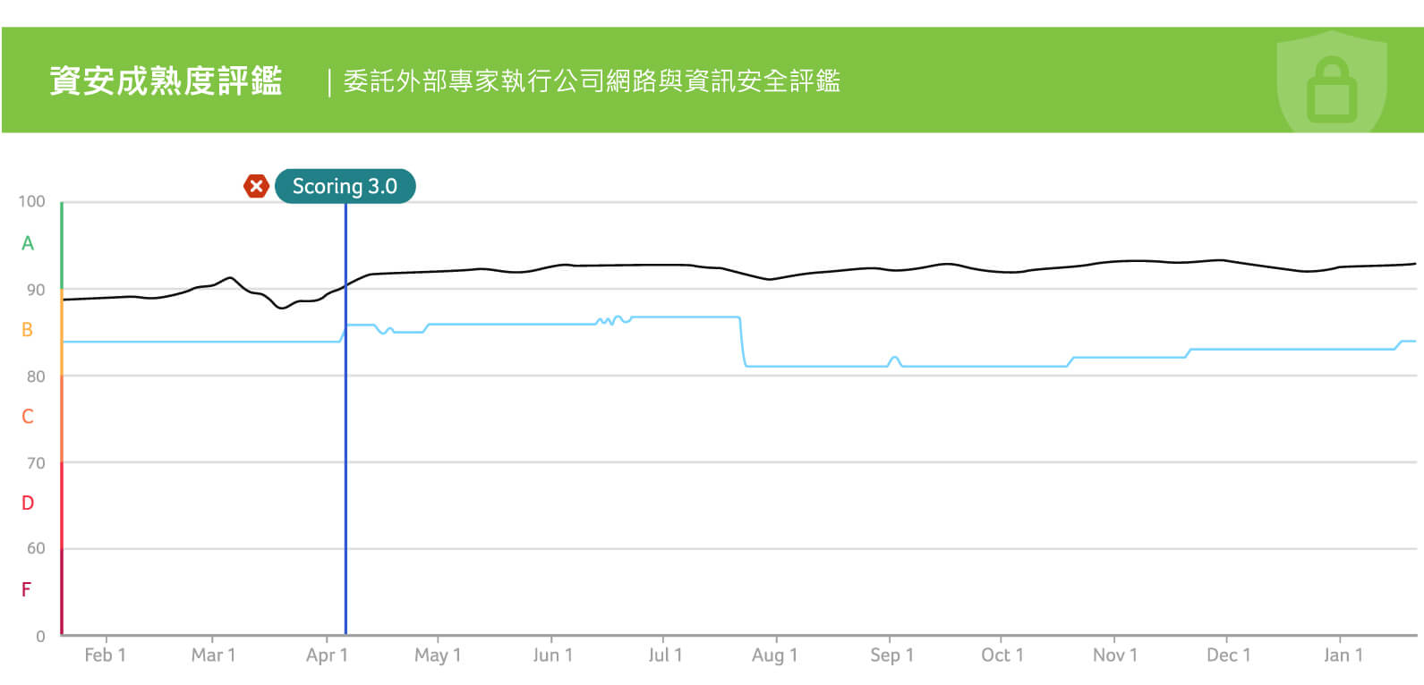Click the shield lock icon in banner
The height and width of the screenshot is (685, 1424).
coord(1332,82)
